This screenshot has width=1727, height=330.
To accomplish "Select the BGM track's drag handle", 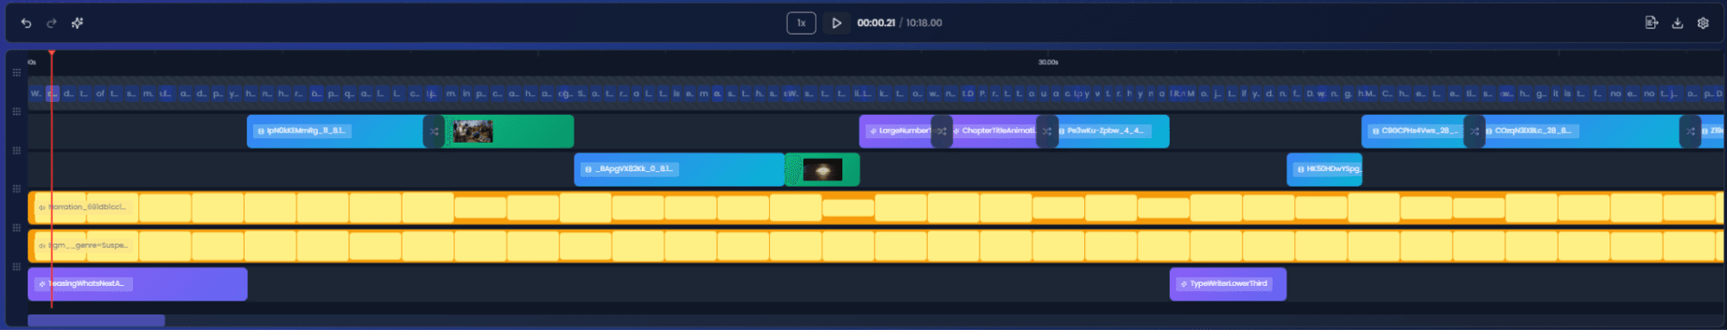I will 16,228.
